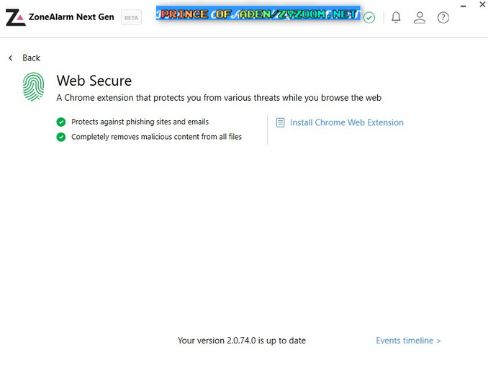Open the user account profile icon

click(420, 17)
